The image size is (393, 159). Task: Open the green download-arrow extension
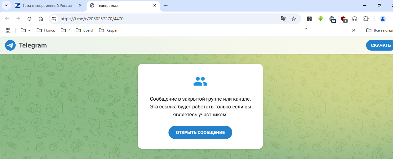[x=321, y=19]
